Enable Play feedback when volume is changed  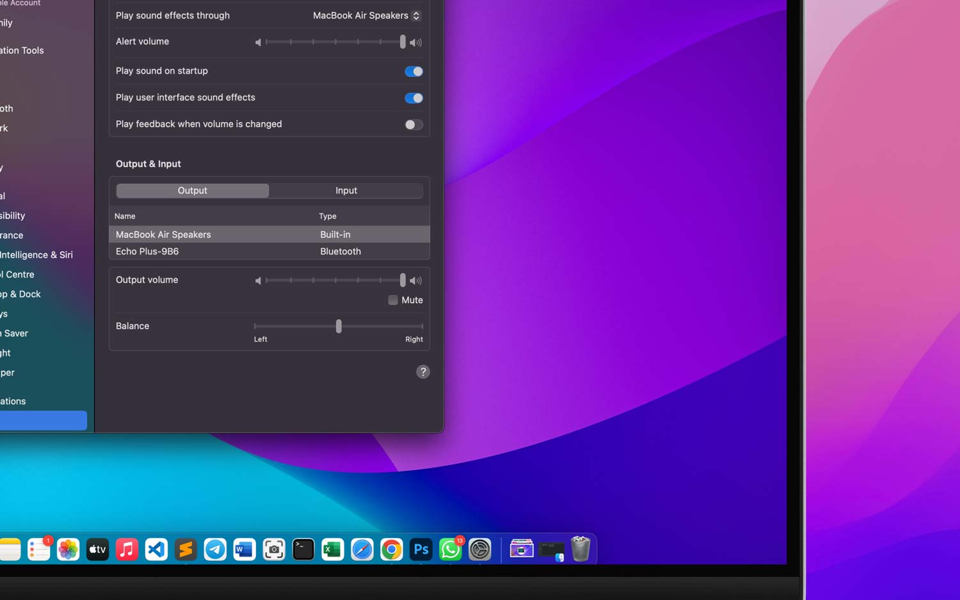click(413, 125)
